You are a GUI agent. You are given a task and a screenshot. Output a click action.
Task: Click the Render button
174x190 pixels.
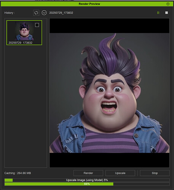pyautogui.click(x=88, y=173)
